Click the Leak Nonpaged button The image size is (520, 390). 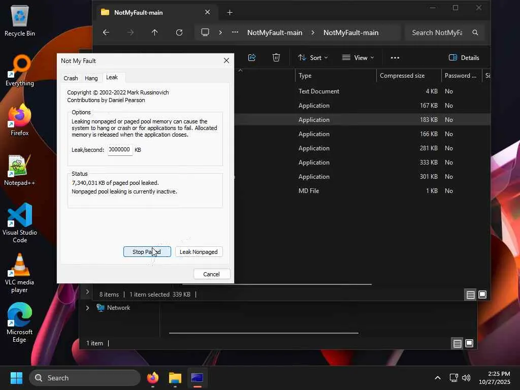[x=199, y=252]
